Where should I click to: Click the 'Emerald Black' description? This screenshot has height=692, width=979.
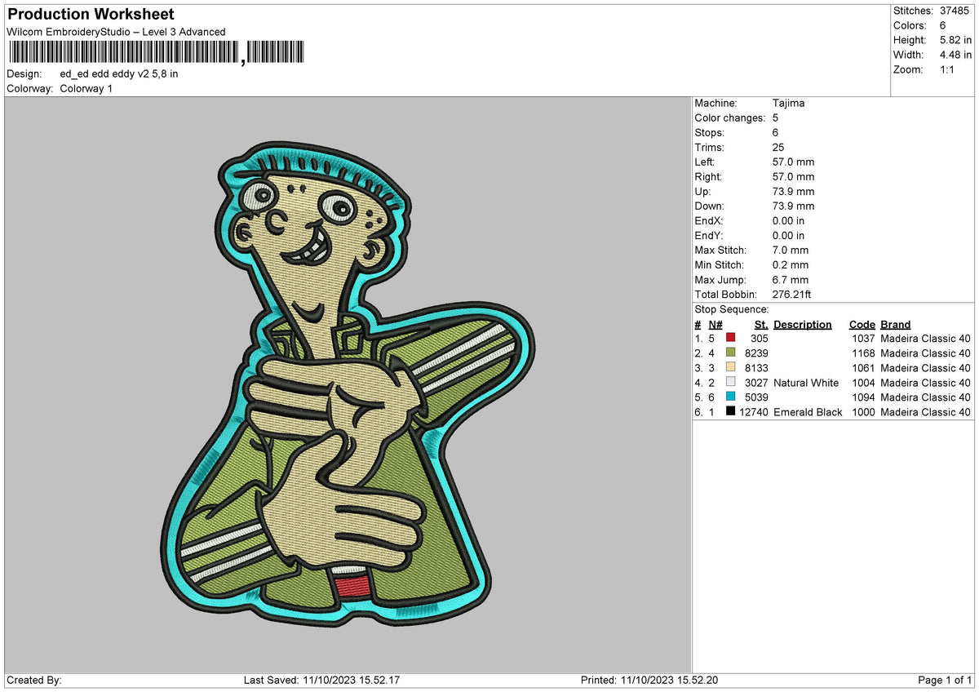point(808,412)
